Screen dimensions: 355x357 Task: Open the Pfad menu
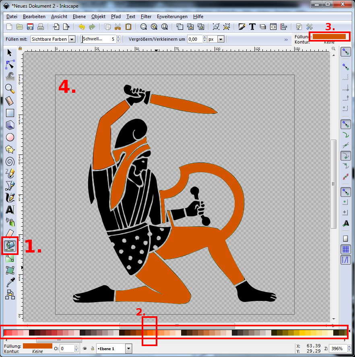(116, 17)
